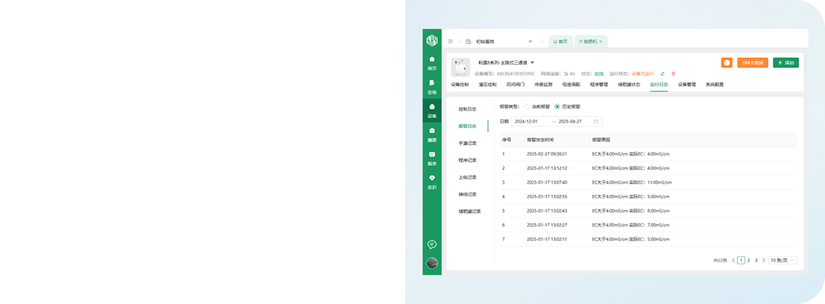825x304 pixels.
Task: Select the 运行日志 tab
Action: [659, 84]
